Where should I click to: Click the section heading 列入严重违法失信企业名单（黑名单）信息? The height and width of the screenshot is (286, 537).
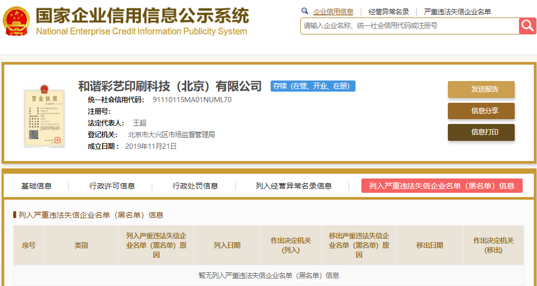click(91, 215)
